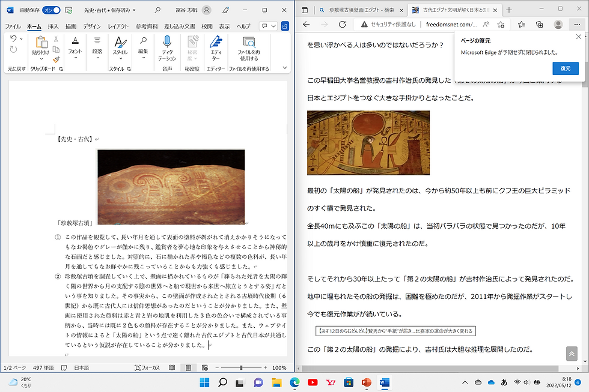Screen dimensions: 589x392
Task: Select the 参考資料 ribbon tab
Action: tap(147, 26)
